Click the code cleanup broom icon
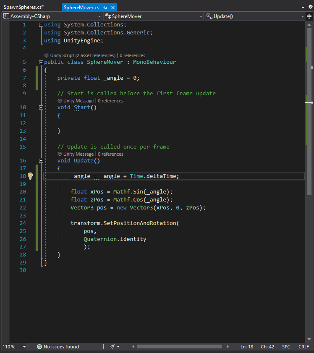 112,346
